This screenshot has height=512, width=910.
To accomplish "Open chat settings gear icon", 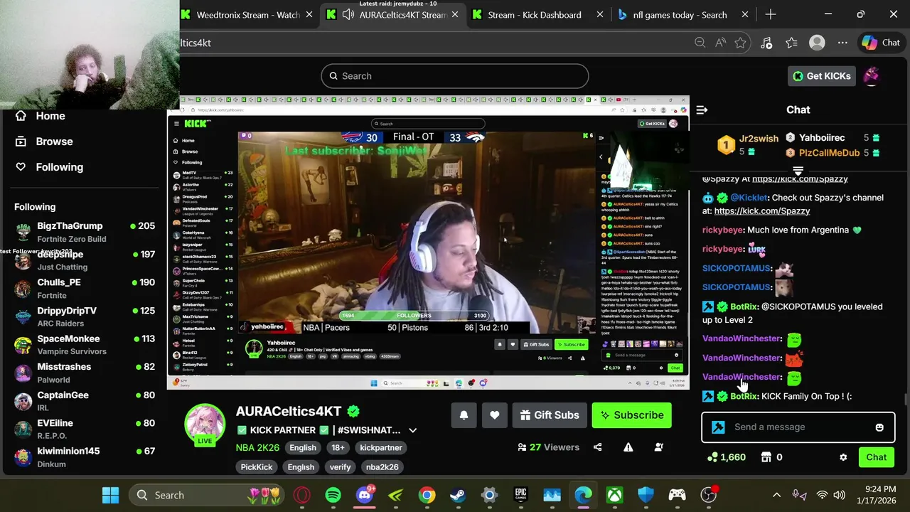I will 843,457.
